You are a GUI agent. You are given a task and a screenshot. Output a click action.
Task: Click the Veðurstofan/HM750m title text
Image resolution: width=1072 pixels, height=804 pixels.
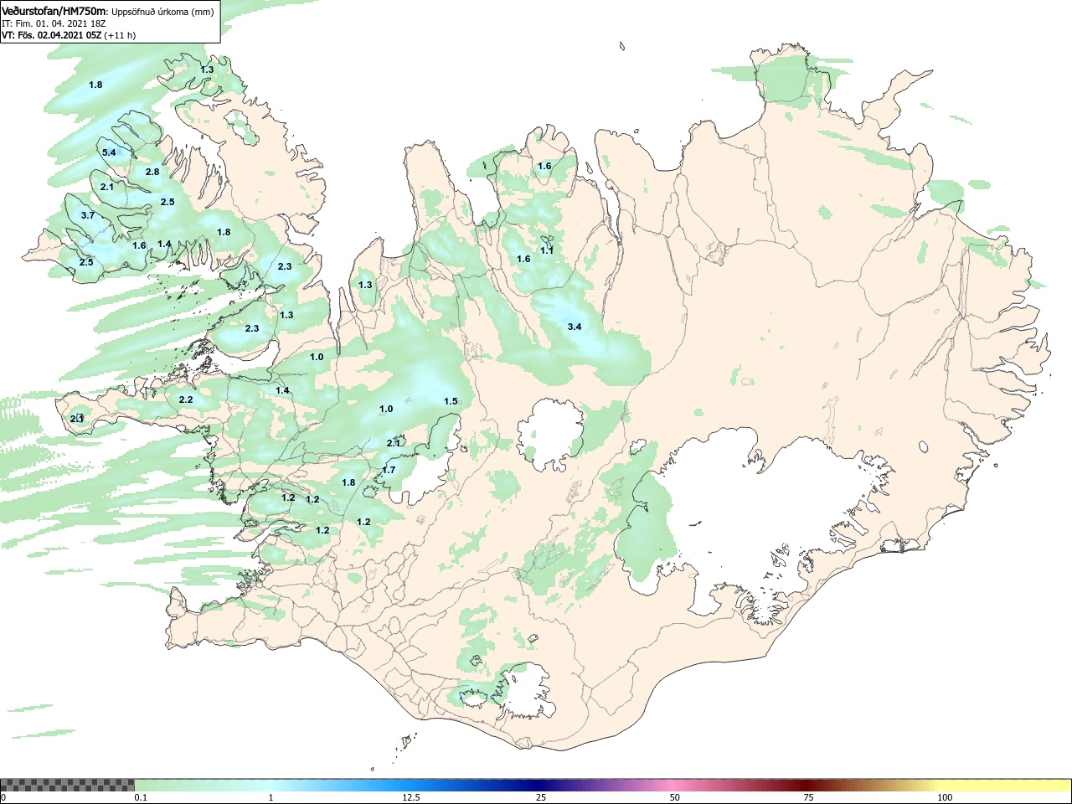[54, 11]
